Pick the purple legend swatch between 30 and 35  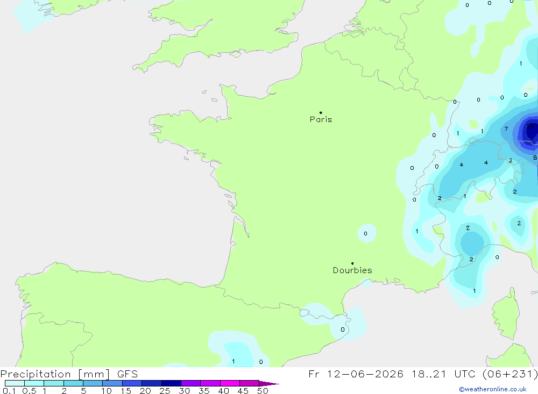tap(191, 383)
